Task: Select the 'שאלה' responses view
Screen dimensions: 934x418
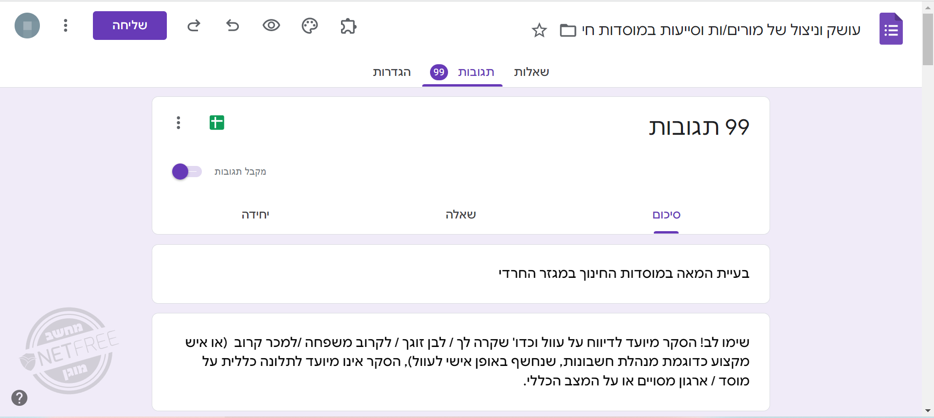Action: coord(461,215)
